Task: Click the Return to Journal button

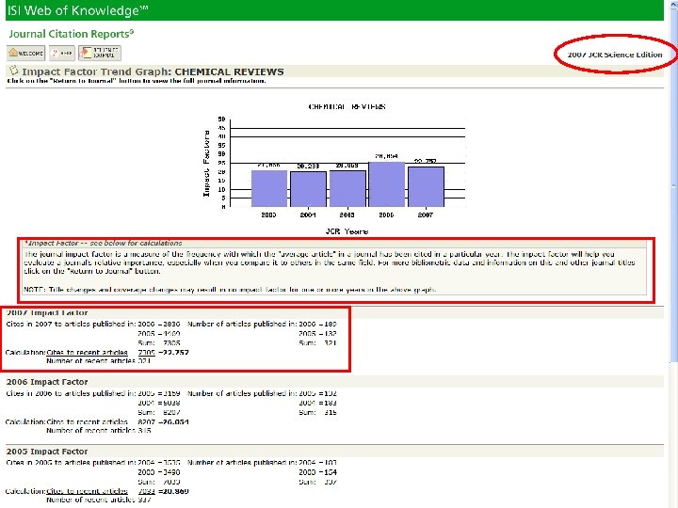Action: [x=100, y=53]
